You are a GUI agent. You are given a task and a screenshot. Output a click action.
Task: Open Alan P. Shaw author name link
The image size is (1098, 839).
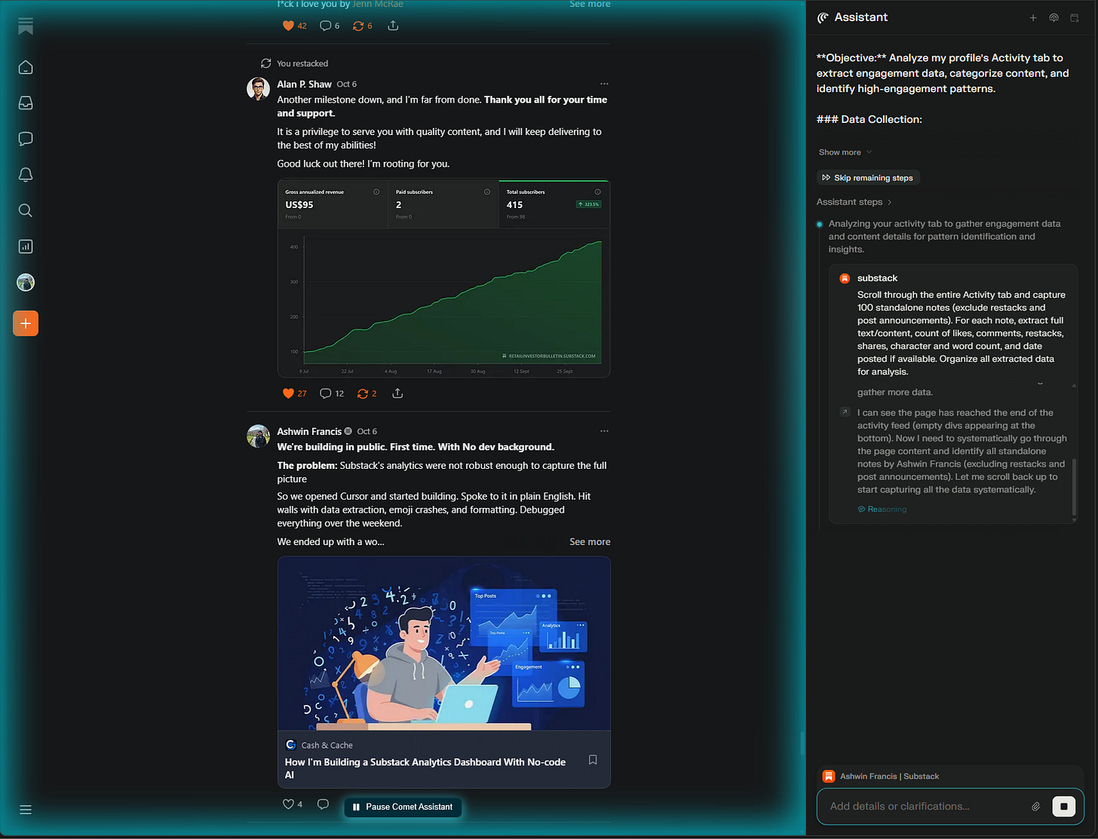[x=304, y=84]
